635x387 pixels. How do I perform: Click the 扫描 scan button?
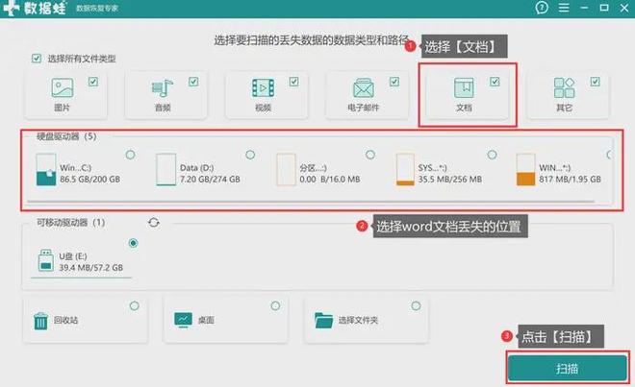567,369
